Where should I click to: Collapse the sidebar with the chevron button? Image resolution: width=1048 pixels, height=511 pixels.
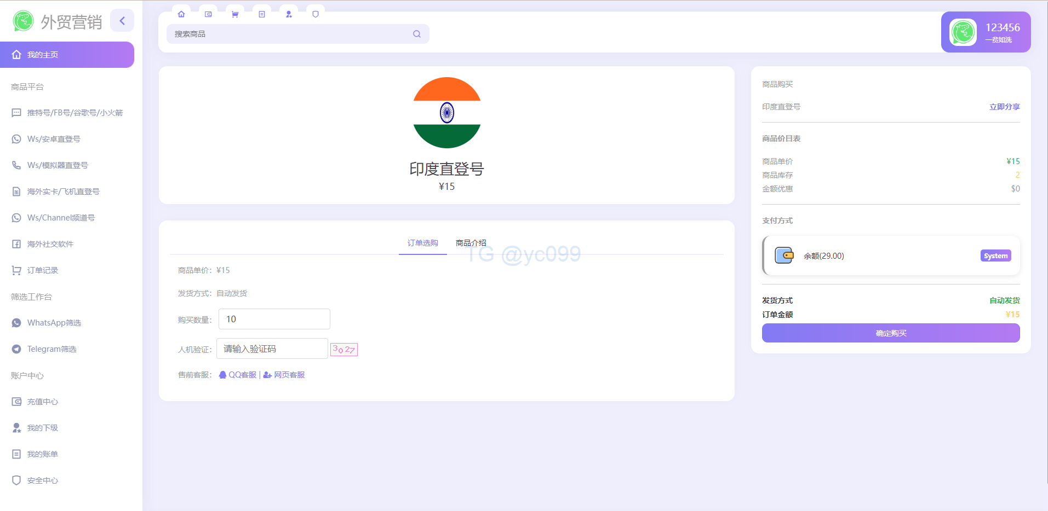pos(122,21)
